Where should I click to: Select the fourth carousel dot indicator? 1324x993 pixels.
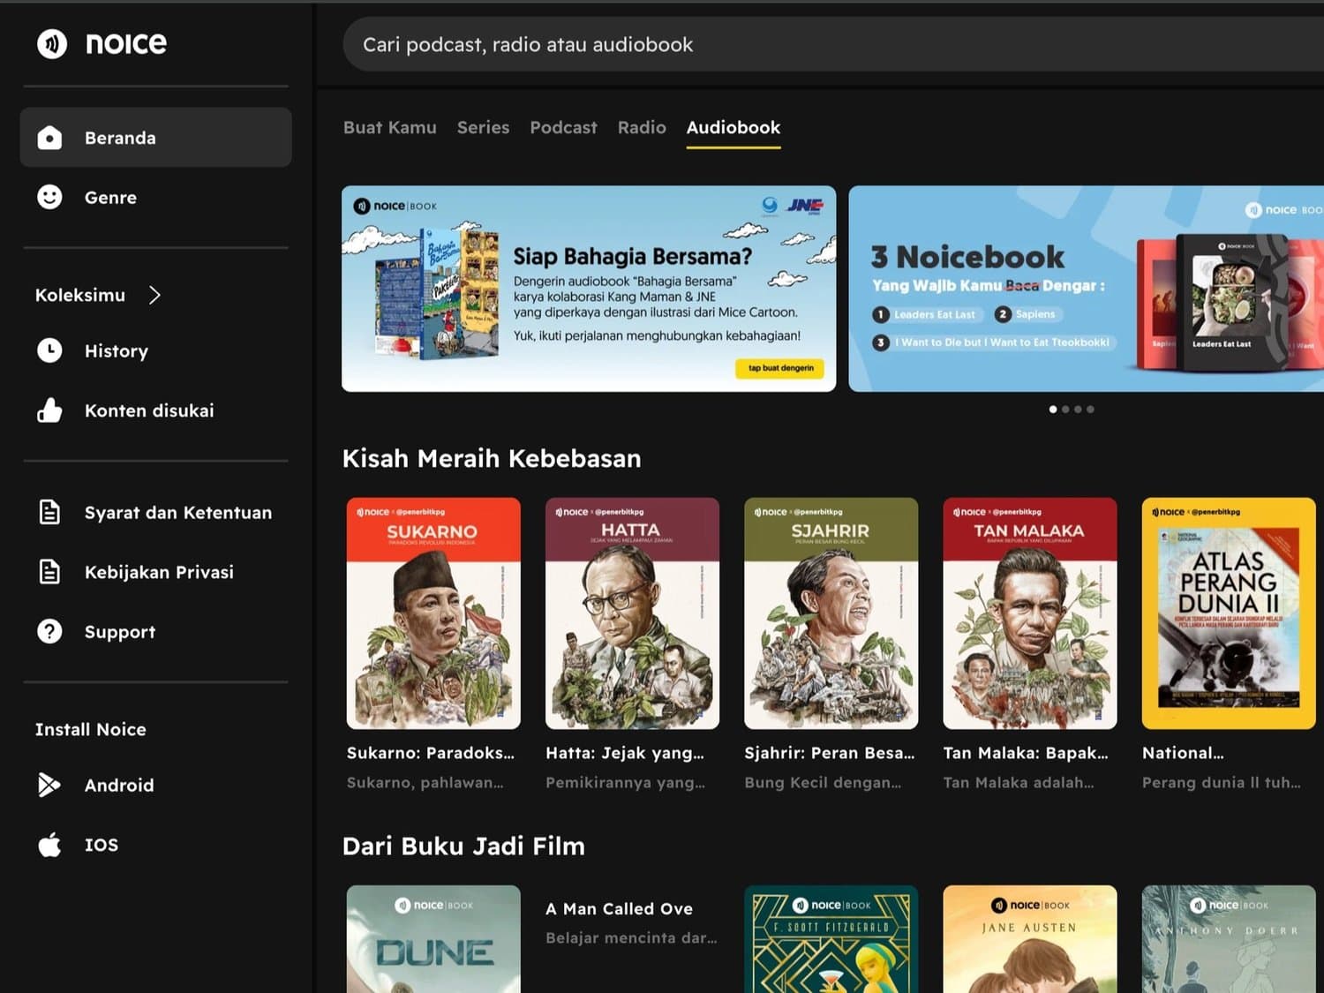coord(1090,410)
